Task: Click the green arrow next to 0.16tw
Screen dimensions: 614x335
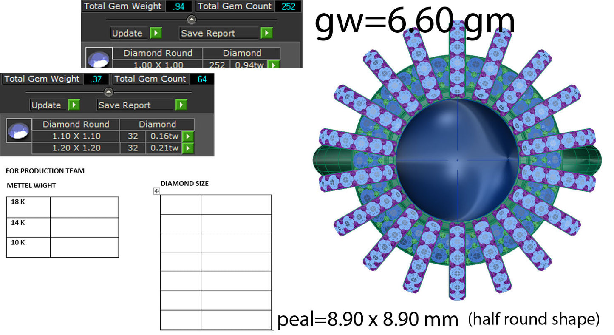Action: coord(188,136)
